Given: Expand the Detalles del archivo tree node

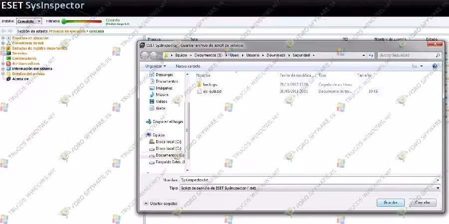Looking at the screenshot, I should pyautogui.click(x=3, y=74).
